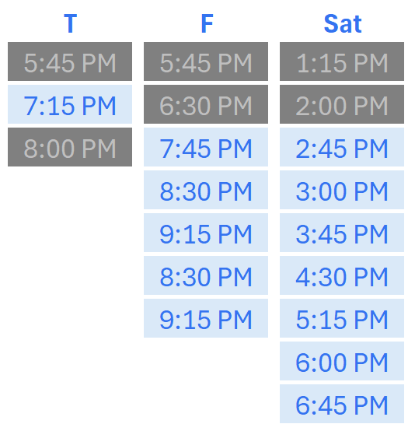Click the greyed Saturday 1:15 PM slot
This screenshot has width=415, height=431.
click(342, 61)
